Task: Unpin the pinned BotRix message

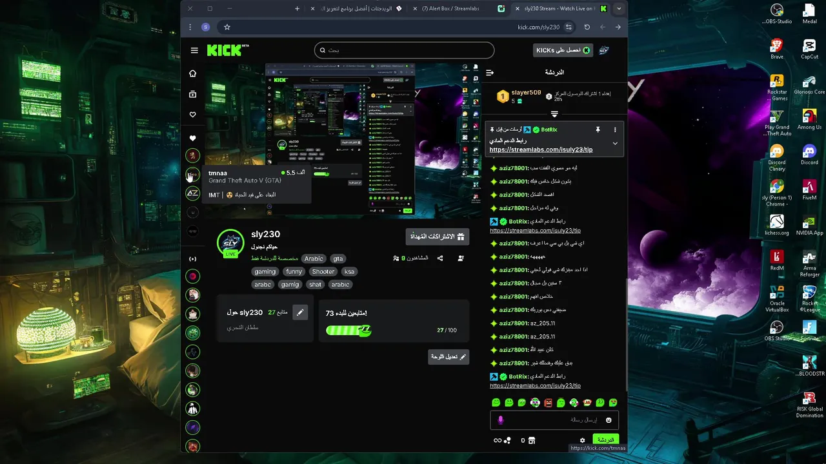Action: pyautogui.click(x=598, y=130)
